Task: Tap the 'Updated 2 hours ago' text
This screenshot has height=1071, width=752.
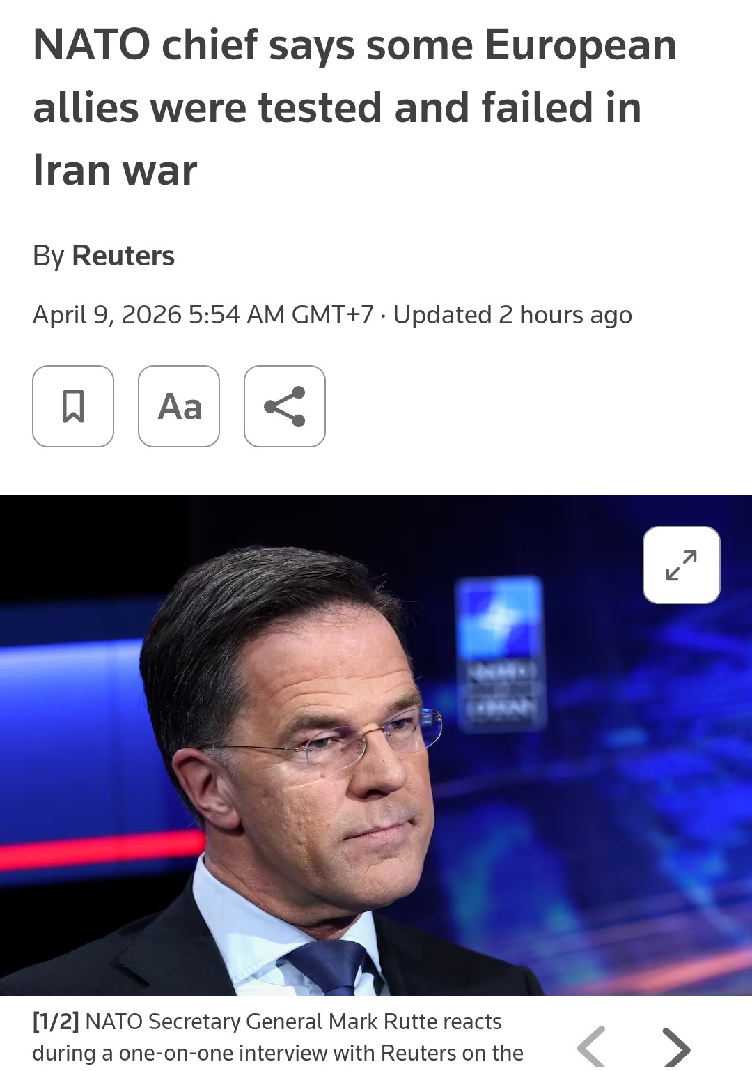Action: pos(512,315)
